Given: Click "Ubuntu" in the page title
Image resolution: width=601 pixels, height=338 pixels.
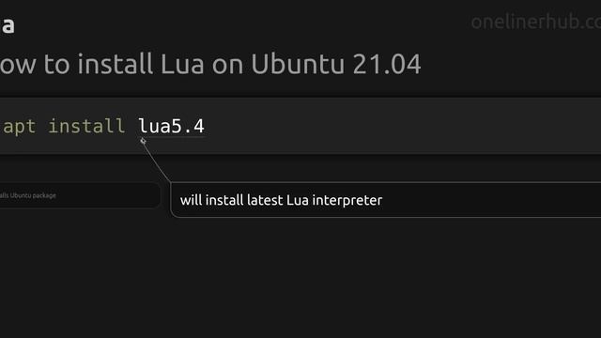Looking at the screenshot, I should (298, 64).
